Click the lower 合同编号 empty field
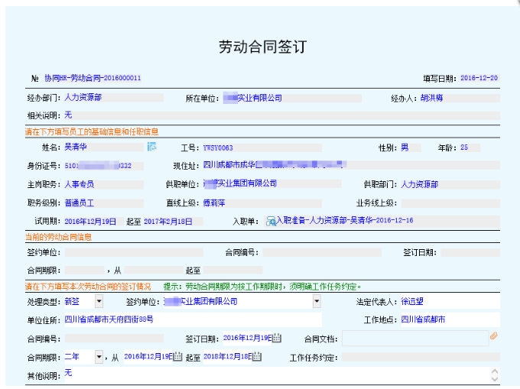Image resolution: width=520 pixels, height=389 pixels. (114, 339)
